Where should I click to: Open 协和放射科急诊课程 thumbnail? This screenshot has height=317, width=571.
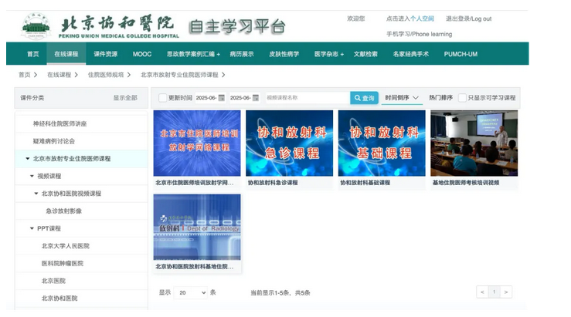(290, 143)
